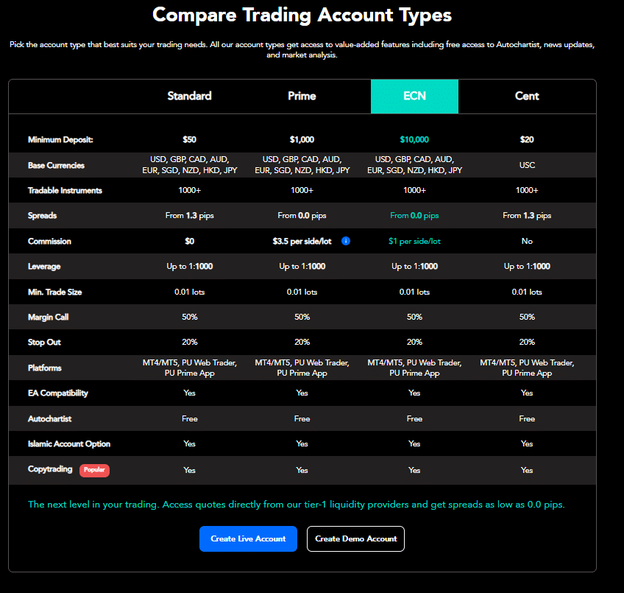Click the Cent "Yes" Copytrading cell
Image resolution: width=624 pixels, height=593 pixels.
(527, 470)
